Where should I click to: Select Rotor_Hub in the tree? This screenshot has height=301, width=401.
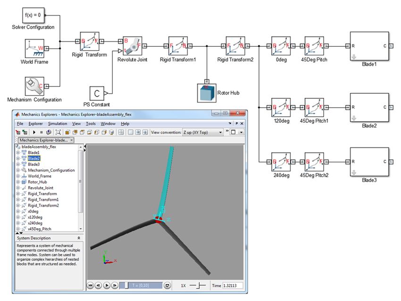pyautogui.click(x=37, y=182)
